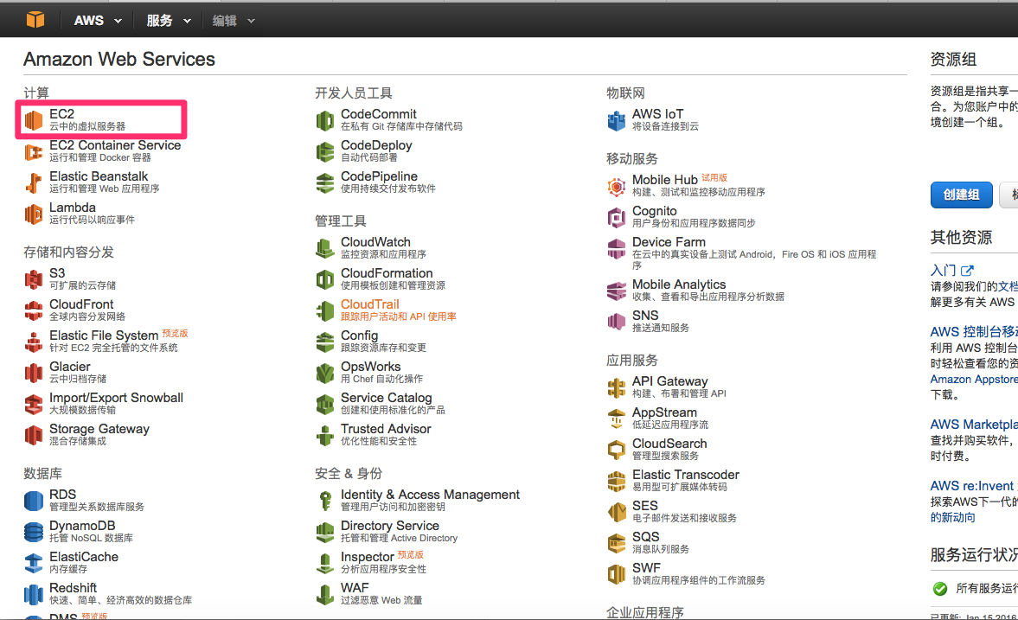This screenshot has height=620, width=1018.
Task: Open the Storage Gateway icon
Action: coord(34,435)
